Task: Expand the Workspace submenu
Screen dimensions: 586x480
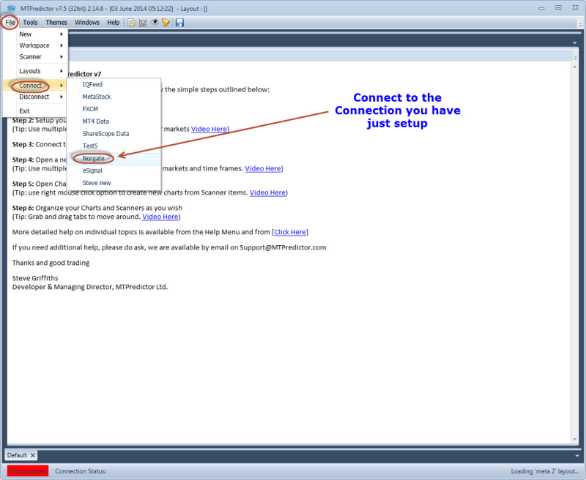Action: click(x=35, y=45)
